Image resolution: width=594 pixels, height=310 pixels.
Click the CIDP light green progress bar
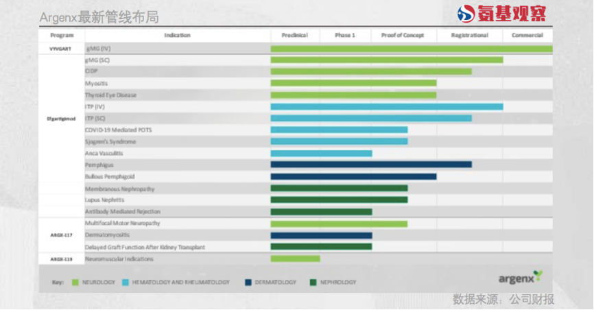[371, 71]
